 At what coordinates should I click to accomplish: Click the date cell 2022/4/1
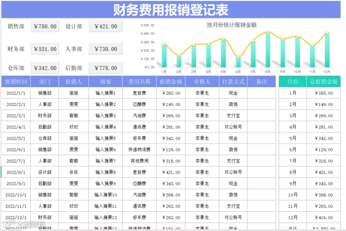pyautogui.click(x=16, y=127)
